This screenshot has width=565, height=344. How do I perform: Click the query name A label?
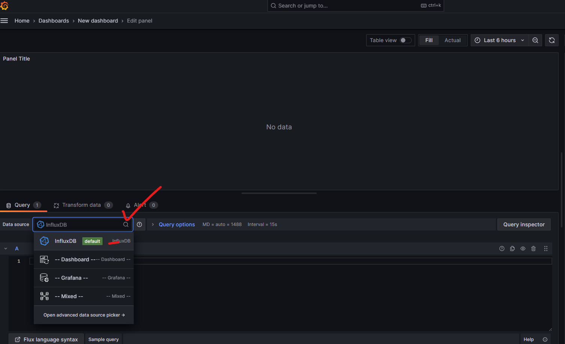pos(17,249)
